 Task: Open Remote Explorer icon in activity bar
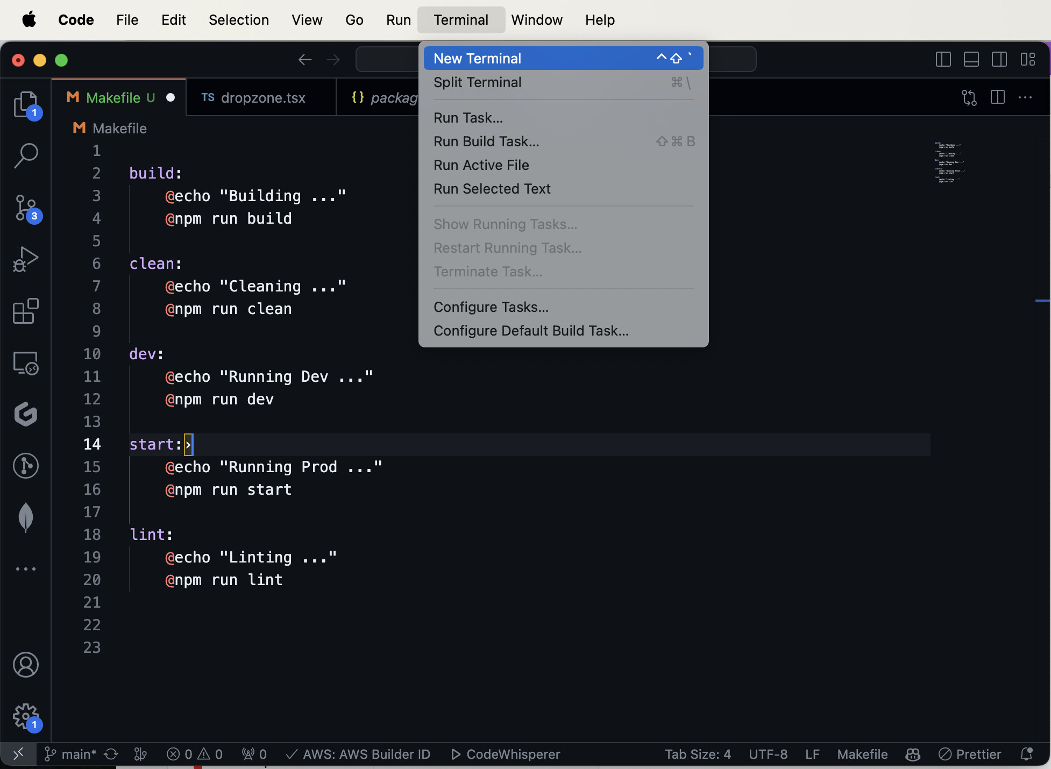(x=26, y=362)
